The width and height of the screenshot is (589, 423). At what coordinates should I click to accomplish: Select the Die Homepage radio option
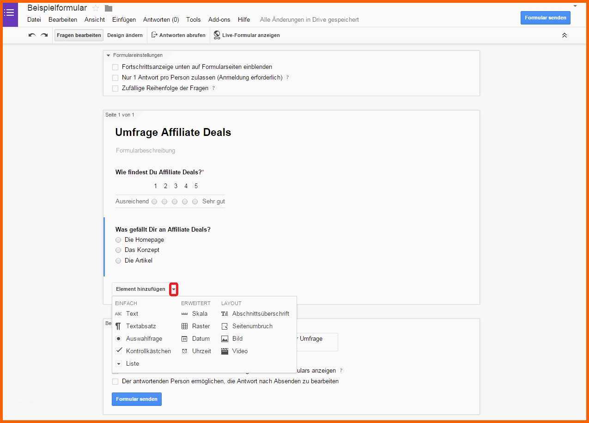tap(118, 240)
